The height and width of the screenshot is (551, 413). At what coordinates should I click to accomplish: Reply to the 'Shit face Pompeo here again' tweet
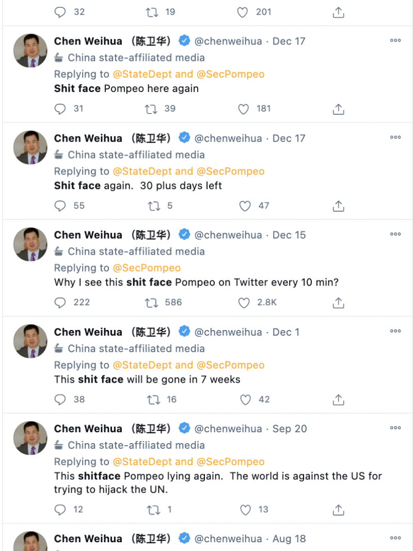click(x=60, y=109)
